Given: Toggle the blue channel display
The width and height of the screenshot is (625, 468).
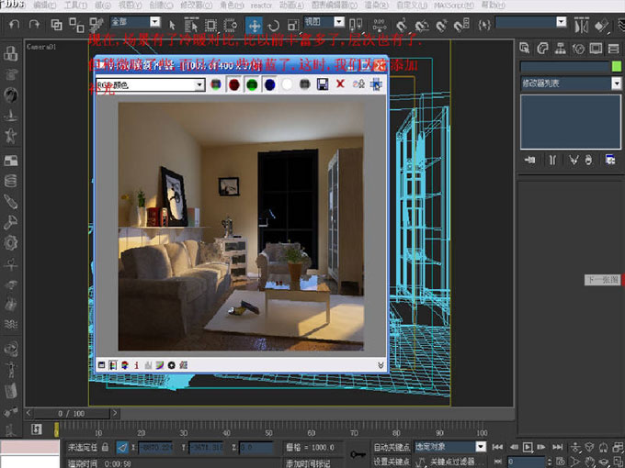Looking at the screenshot, I should pyautogui.click(x=269, y=84).
